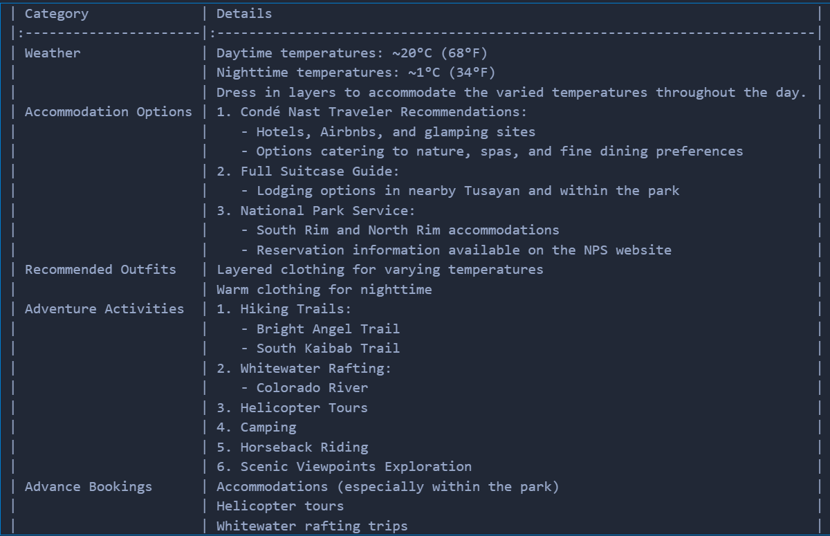
Task: Click the Adventure Activities label
Action: tap(104, 309)
